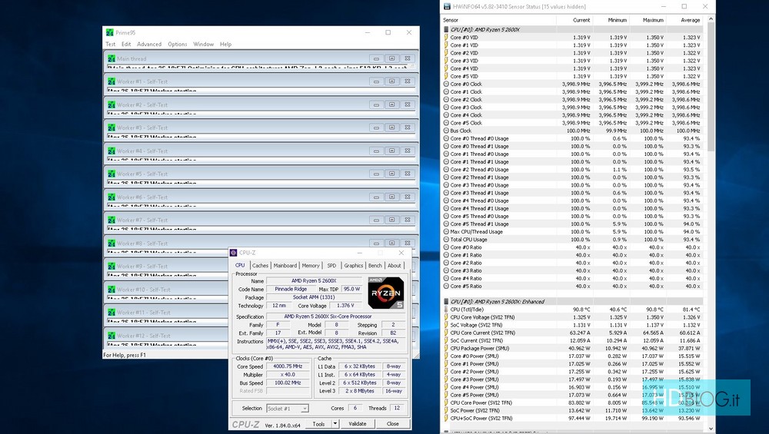Close the Worker #3 Self-Test child window
This screenshot has height=434, width=769.
pyautogui.click(x=408, y=128)
